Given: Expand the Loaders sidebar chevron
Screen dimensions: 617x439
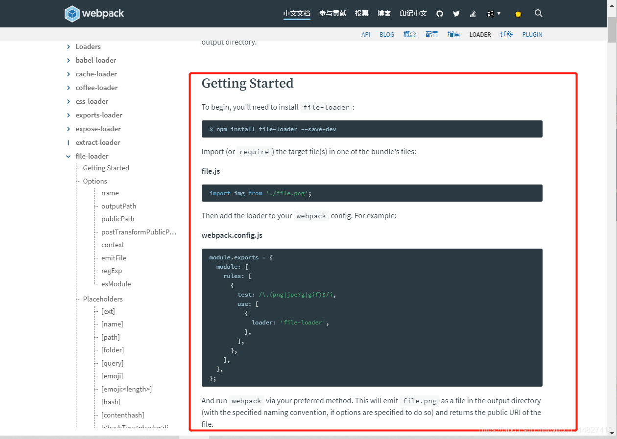Looking at the screenshot, I should click(x=68, y=46).
